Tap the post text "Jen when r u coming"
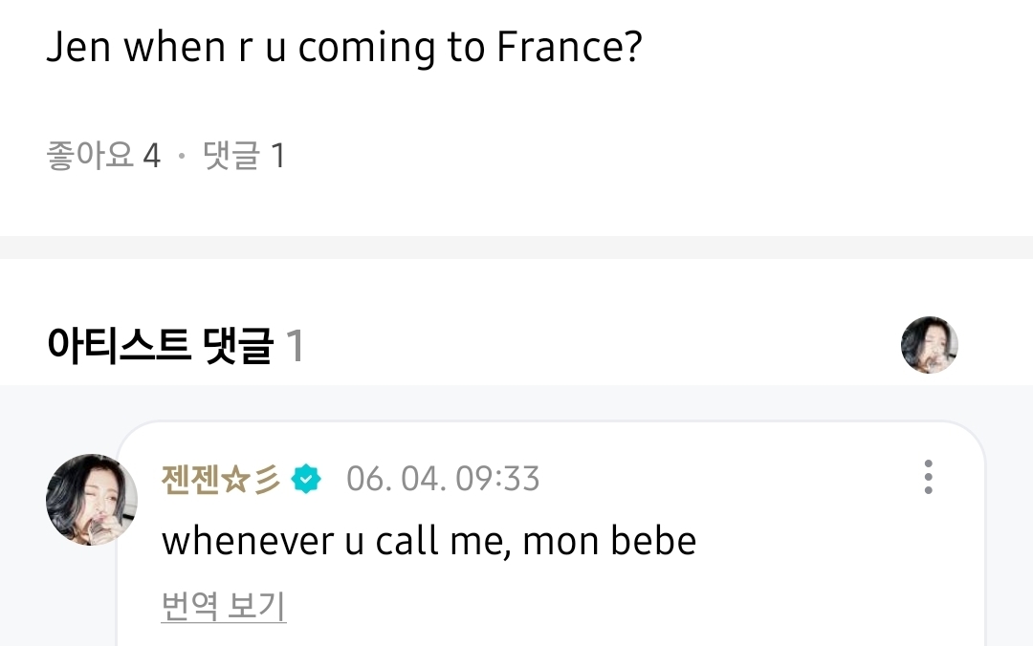This screenshot has height=646, width=1033. pos(239,48)
